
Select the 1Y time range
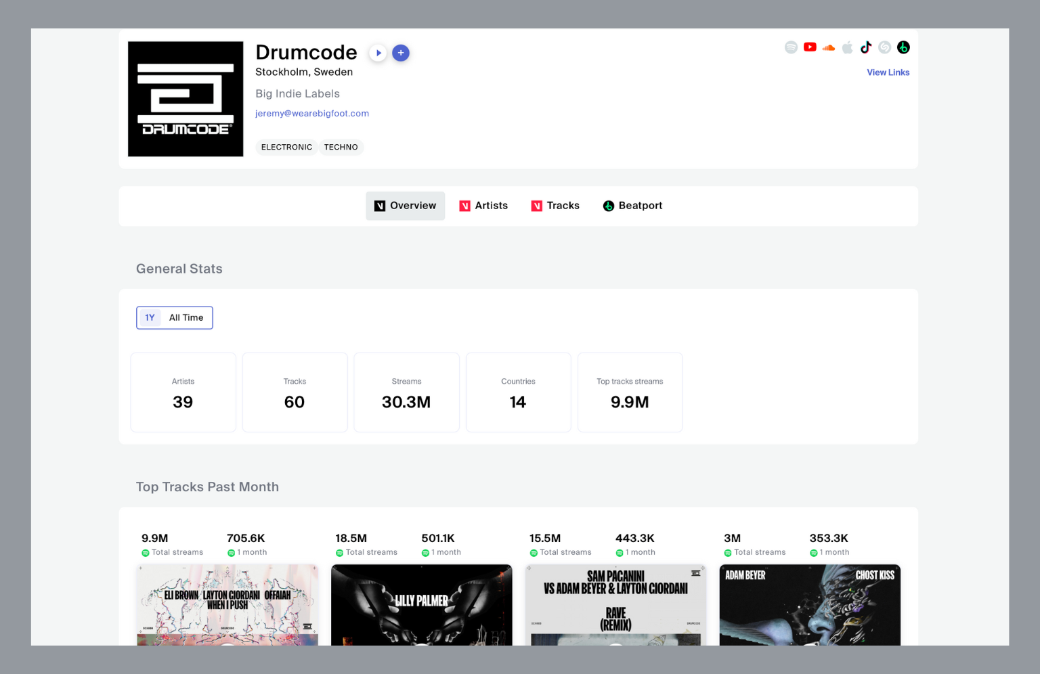click(x=150, y=317)
